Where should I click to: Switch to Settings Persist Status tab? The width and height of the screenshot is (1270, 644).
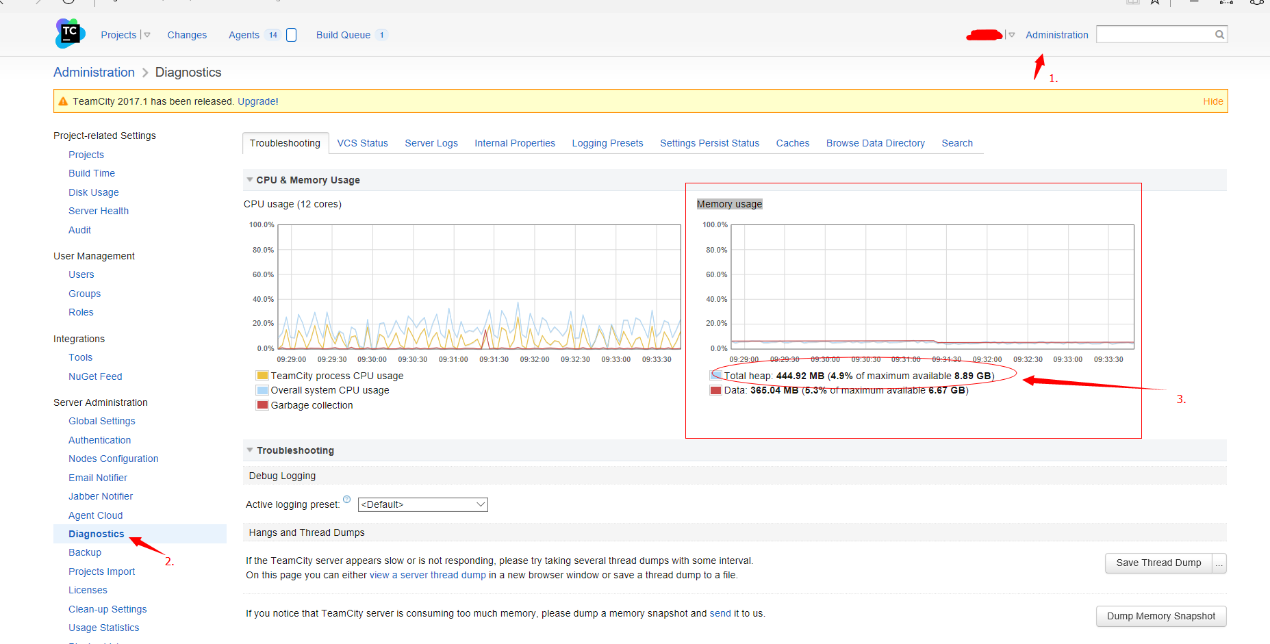click(709, 143)
